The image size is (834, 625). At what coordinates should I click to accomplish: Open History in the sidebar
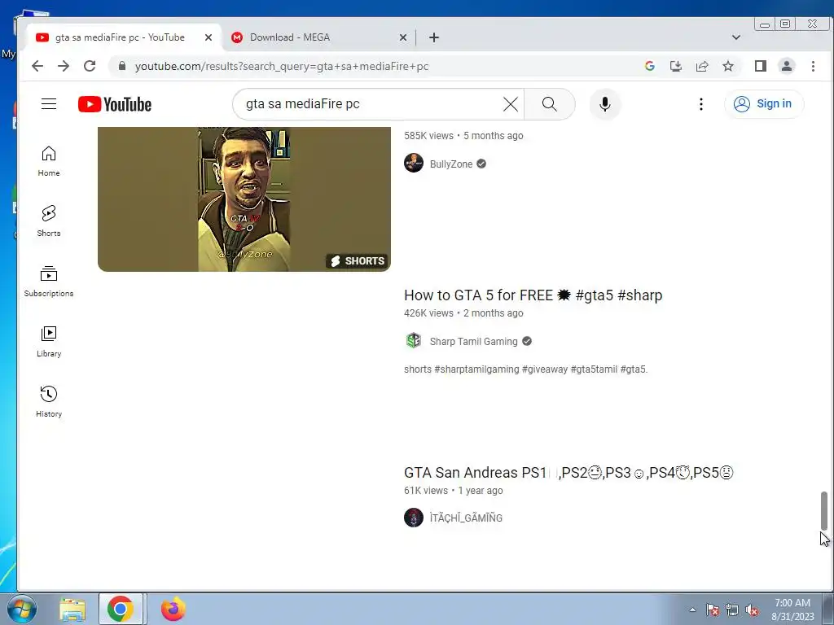(49, 401)
